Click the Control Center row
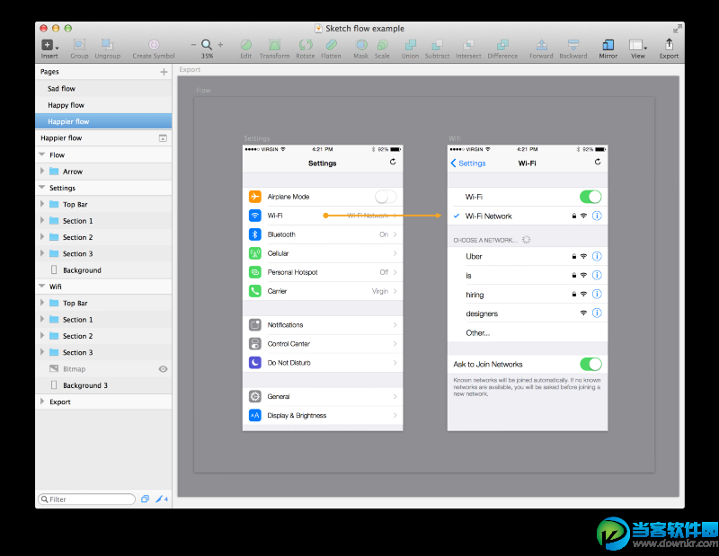 tap(323, 344)
